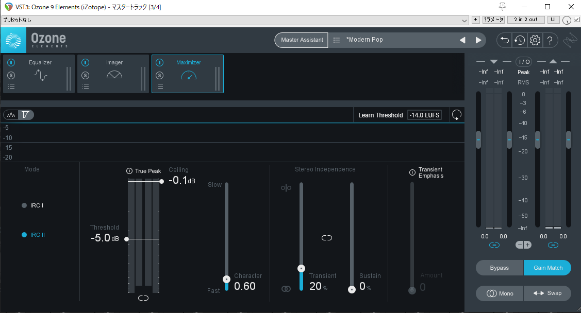This screenshot has height=313, width=581.
Task: Toggle Transient Emphasis power button
Action: click(412, 172)
